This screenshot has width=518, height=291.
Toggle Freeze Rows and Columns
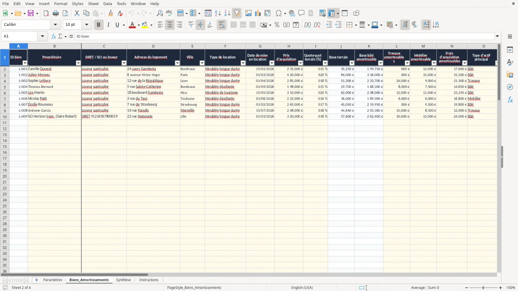coord(332,13)
